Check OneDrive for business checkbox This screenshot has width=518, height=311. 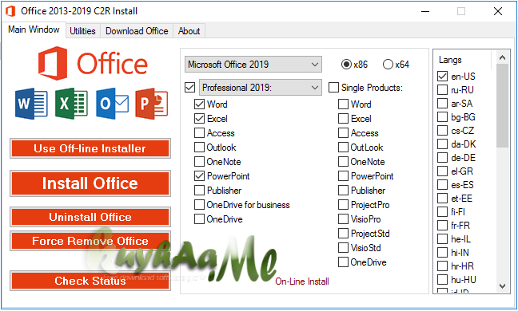(199, 205)
